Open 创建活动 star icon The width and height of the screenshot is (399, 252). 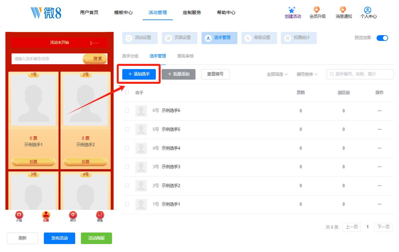pyautogui.click(x=292, y=10)
